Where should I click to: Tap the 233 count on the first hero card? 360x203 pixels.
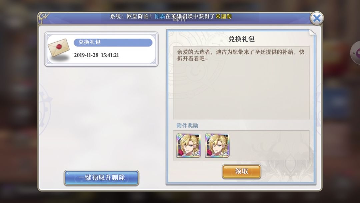[x=195, y=153]
